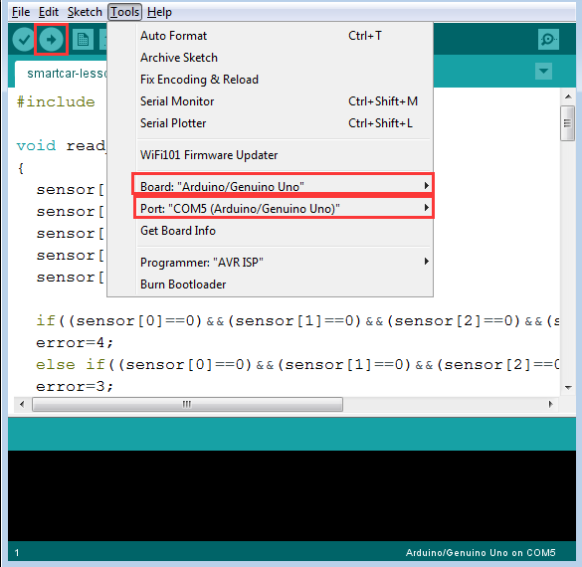582x567 pixels.
Task: Click the #include line in editor
Action: point(56,101)
